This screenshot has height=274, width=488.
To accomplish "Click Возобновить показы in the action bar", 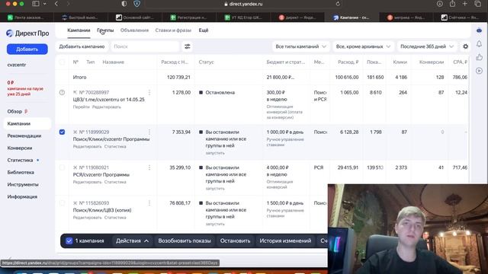I will point(185,241).
